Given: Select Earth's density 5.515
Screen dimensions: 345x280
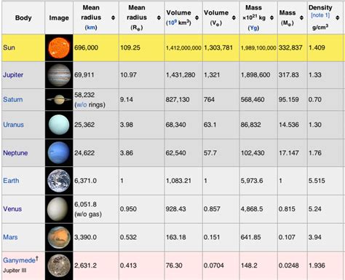Looking at the screenshot, I should coord(317,181).
